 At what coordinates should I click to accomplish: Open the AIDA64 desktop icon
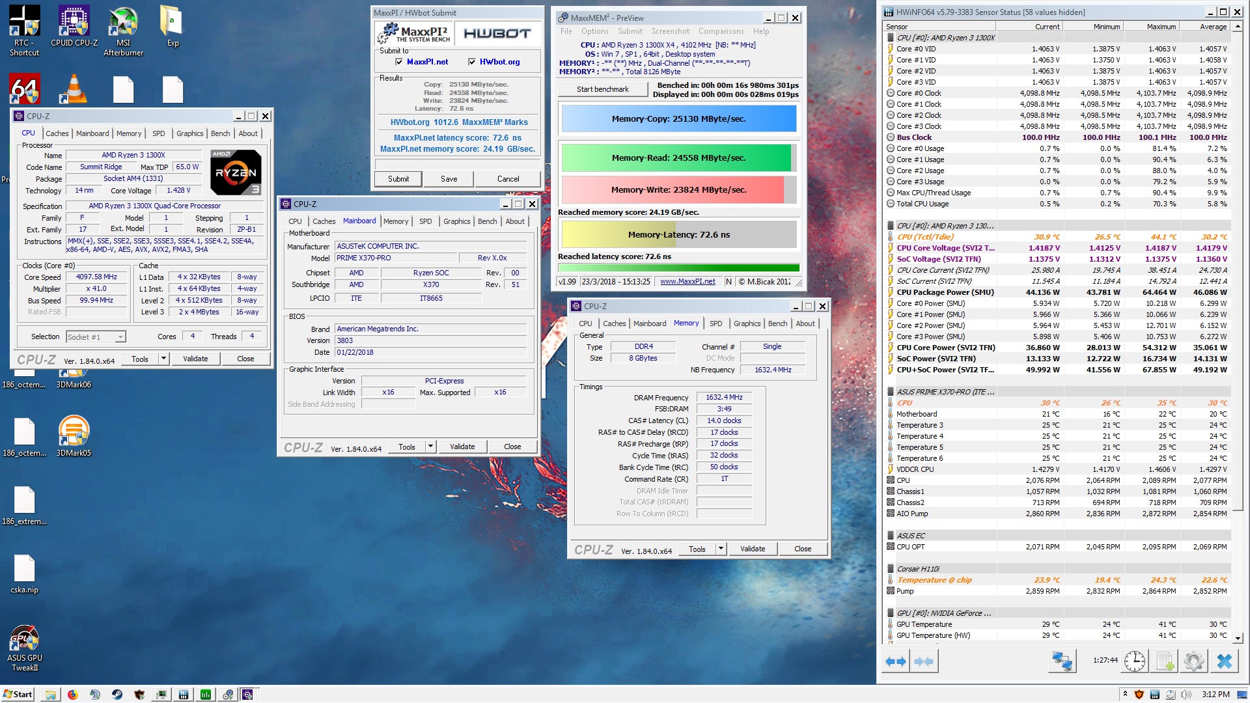pyautogui.click(x=25, y=89)
